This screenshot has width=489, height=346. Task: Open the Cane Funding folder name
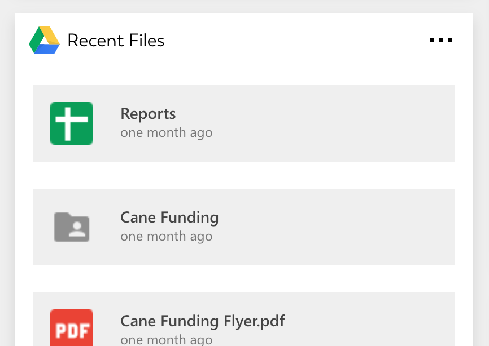169,218
